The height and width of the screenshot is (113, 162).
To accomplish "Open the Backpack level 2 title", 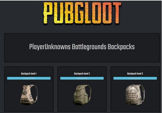I will pyautogui.click(x=82, y=74).
